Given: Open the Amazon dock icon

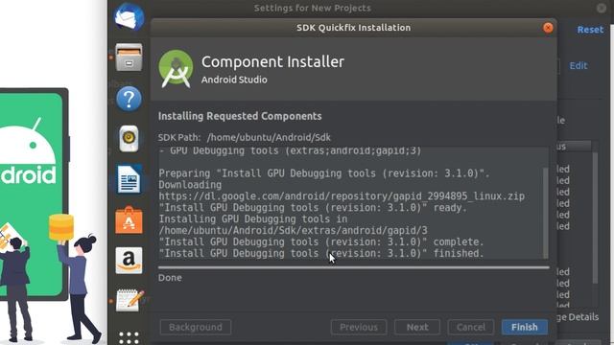Looking at the screenshot, I should [x=129, y=261].
